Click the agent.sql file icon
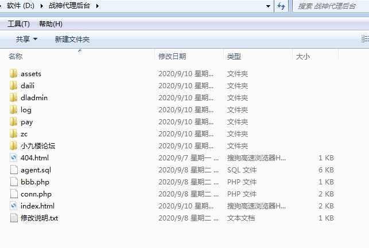 14,170
